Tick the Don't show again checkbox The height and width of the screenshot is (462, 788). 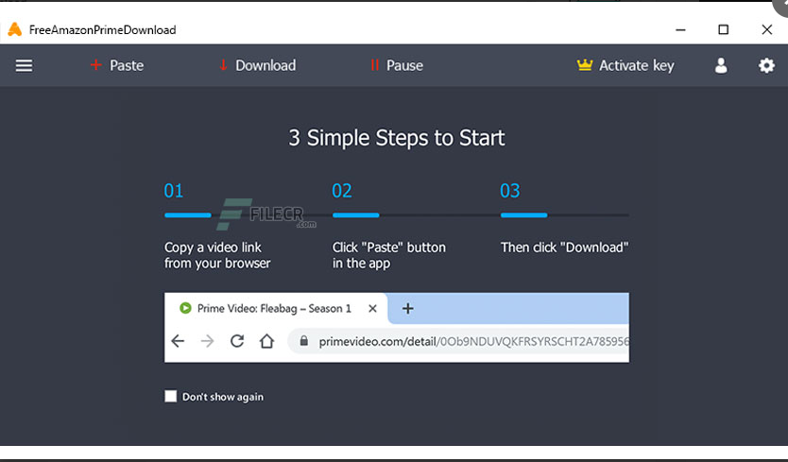point(171,396)
